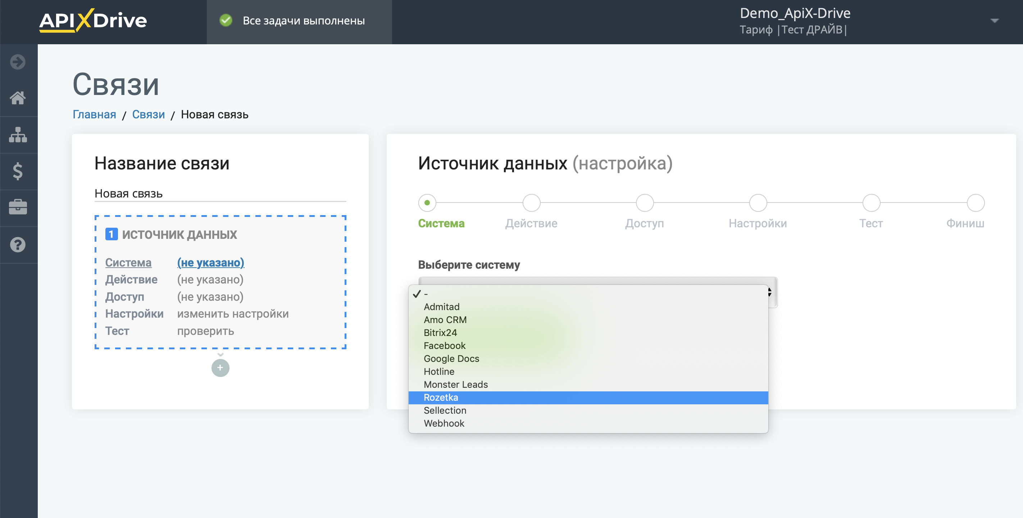The height and width of the screenshot is (518, 1023).
Task: Click Действие label in data source block
Action: (x=131, y=280)
